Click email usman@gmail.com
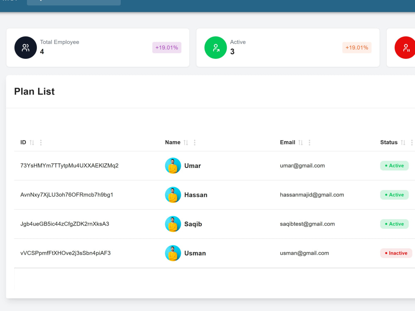 tap(304, 253)
